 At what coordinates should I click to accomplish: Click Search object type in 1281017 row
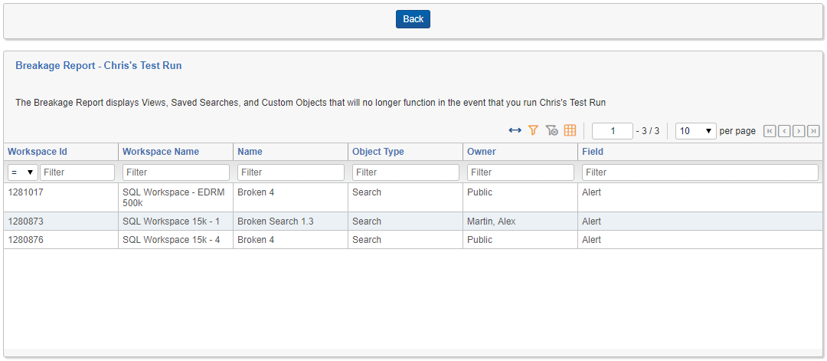[x=405, y=198]
